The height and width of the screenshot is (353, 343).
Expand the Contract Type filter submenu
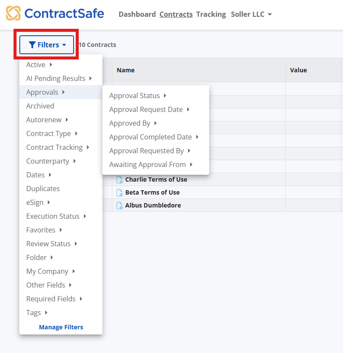pyautogui.click(x=52, y=133)
